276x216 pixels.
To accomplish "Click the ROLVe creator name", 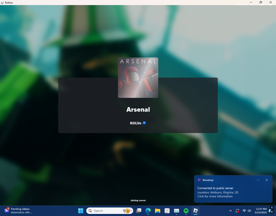I will (136, 123).
